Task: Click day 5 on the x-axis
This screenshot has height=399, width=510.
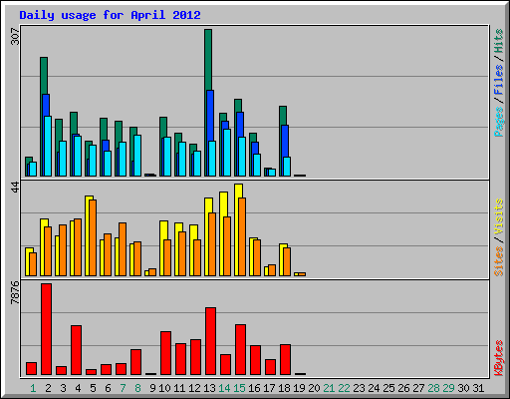Action: (x=93, y=388)
